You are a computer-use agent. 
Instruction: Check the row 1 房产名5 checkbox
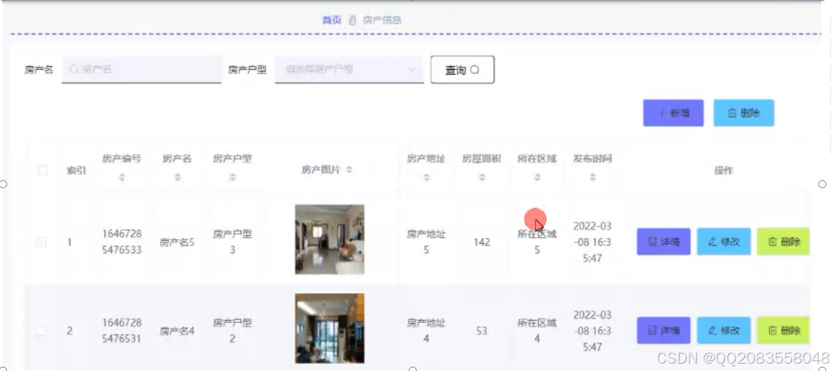[41, 242]
